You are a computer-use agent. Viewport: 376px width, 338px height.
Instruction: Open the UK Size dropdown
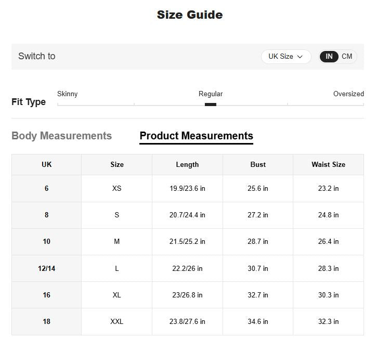point(286,56)
